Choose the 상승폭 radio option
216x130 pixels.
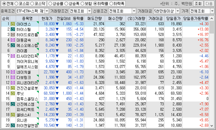click(66, 4)
